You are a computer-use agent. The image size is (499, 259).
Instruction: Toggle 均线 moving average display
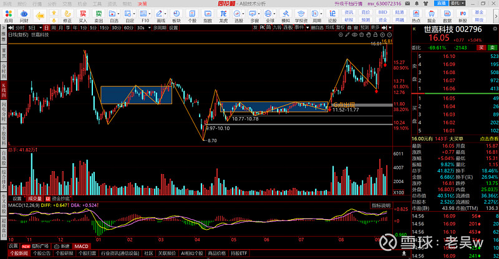pyautogui.click(x=330, y=27)
